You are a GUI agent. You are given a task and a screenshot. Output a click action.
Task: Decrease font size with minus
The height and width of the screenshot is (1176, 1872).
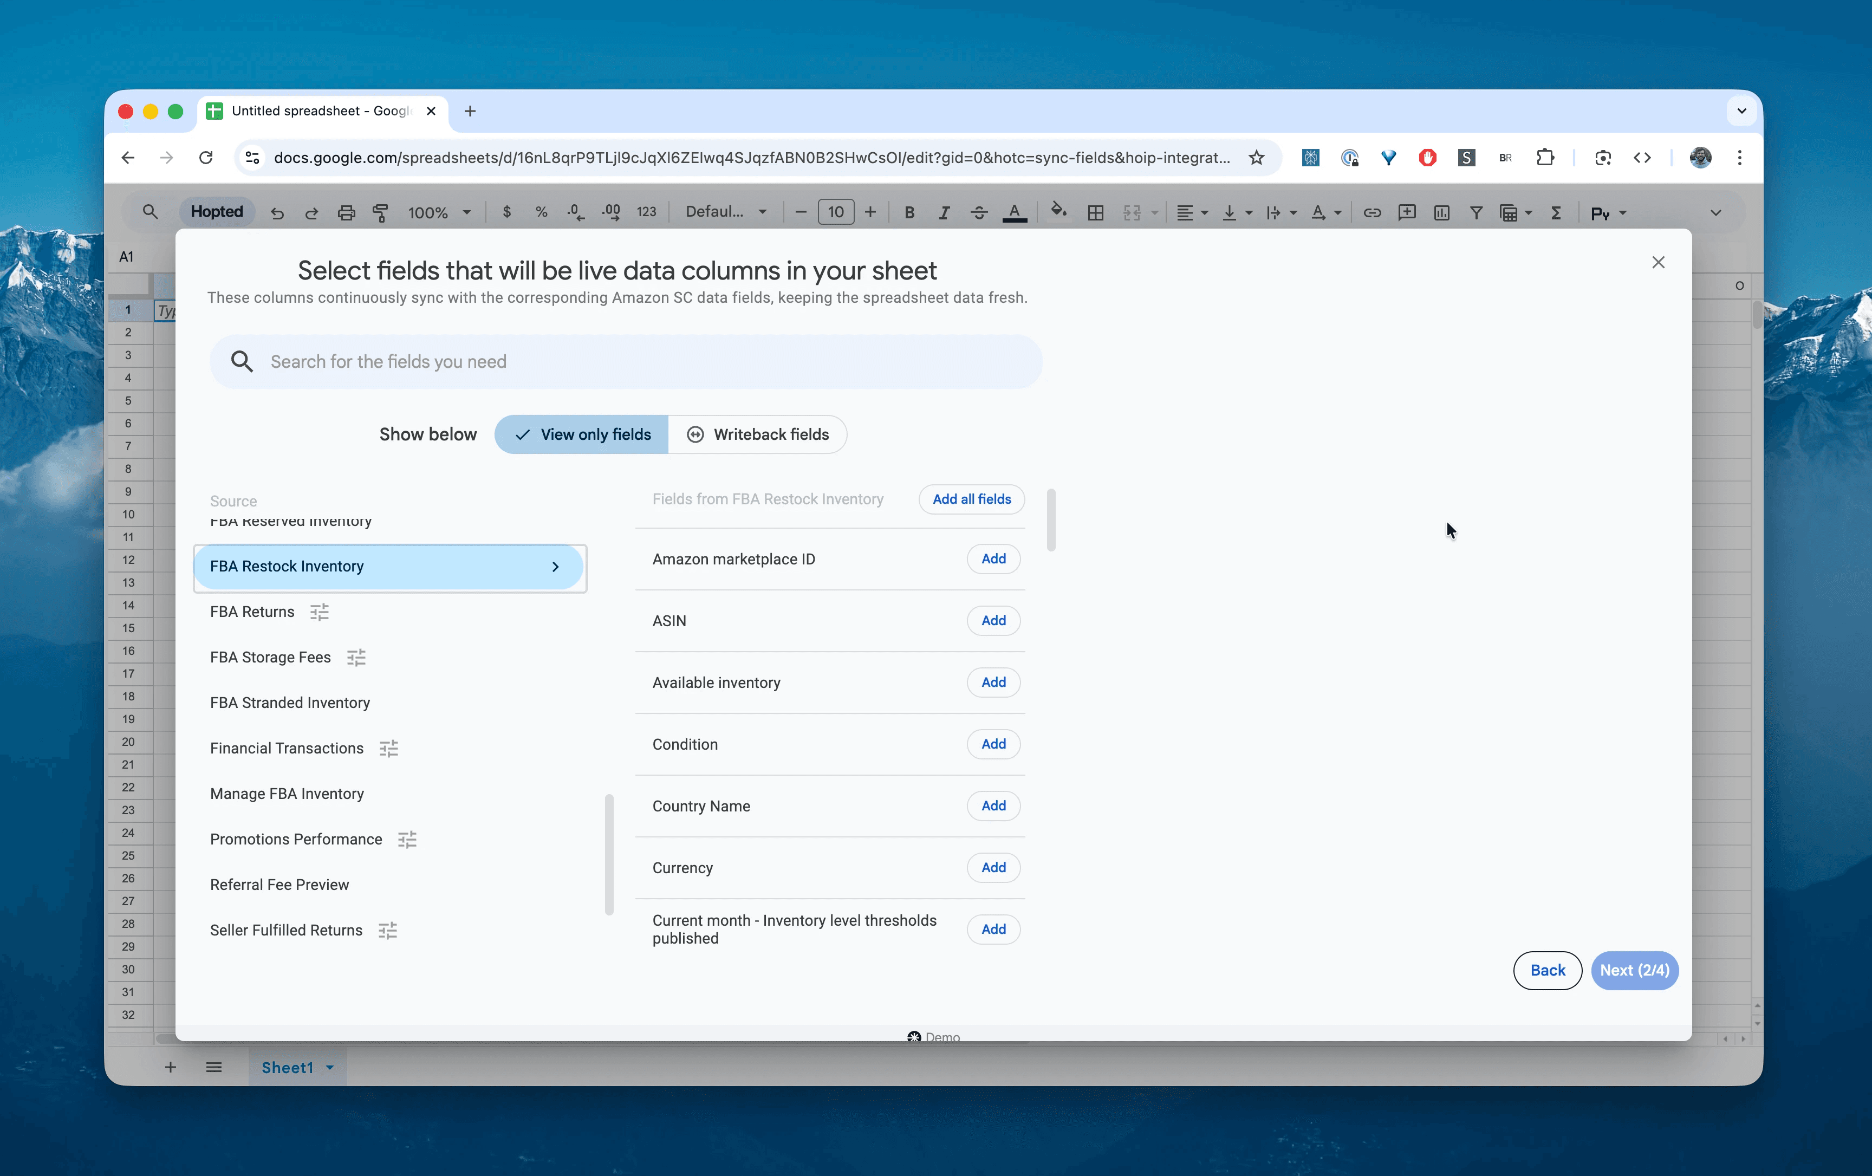[801, 212]
